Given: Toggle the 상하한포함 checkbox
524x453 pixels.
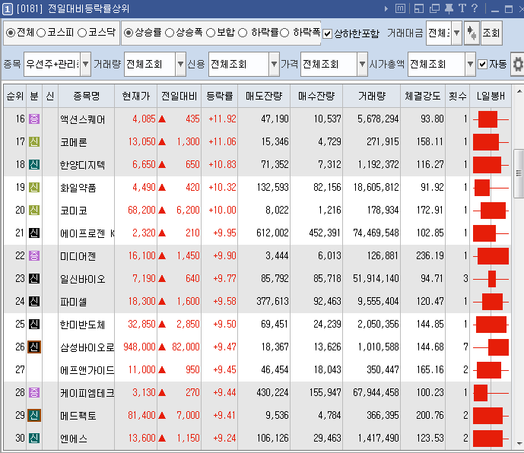Looking at the screenshot, I should 328,33.
